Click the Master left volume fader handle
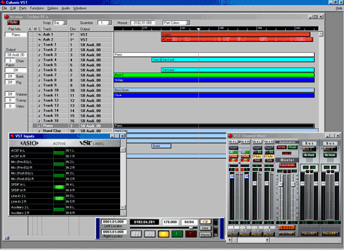This screenshot has height=250, width=344. [281, 184]
